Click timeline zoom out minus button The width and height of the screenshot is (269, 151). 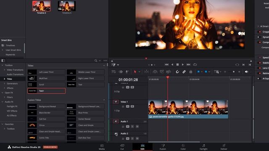[225, 72]
